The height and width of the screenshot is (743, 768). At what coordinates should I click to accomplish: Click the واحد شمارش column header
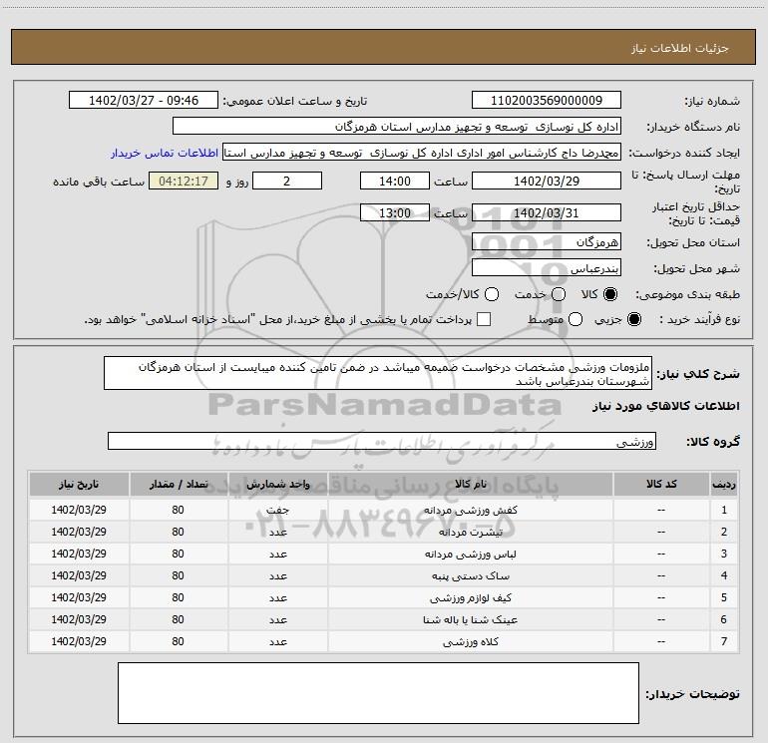[277, 485]
